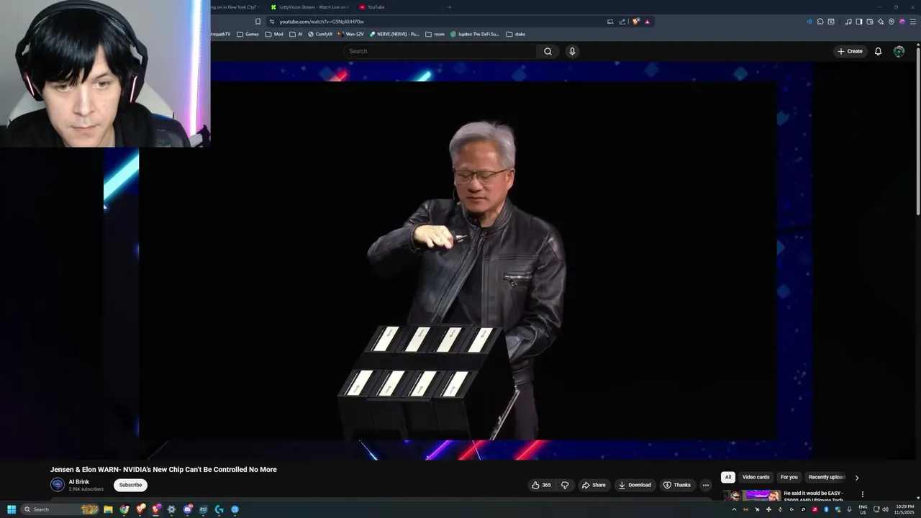Click the picture-in-picture icon in address bar
Viewport: 921px width, 518px height.
point(610,22)
